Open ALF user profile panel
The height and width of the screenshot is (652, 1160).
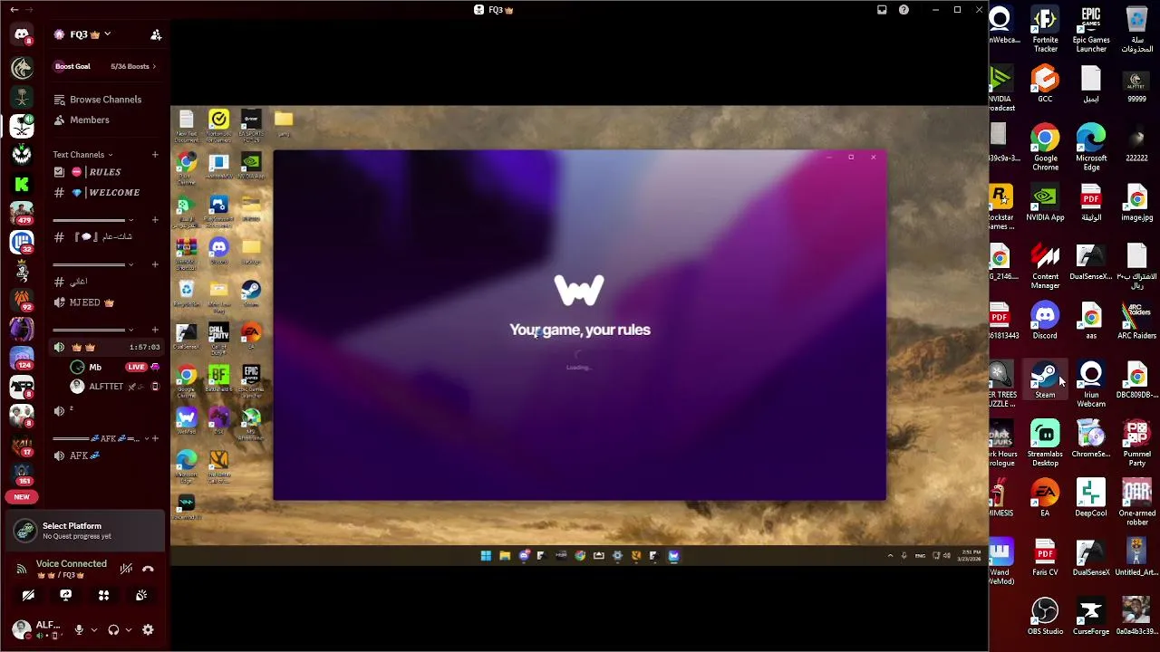(38, 629)
